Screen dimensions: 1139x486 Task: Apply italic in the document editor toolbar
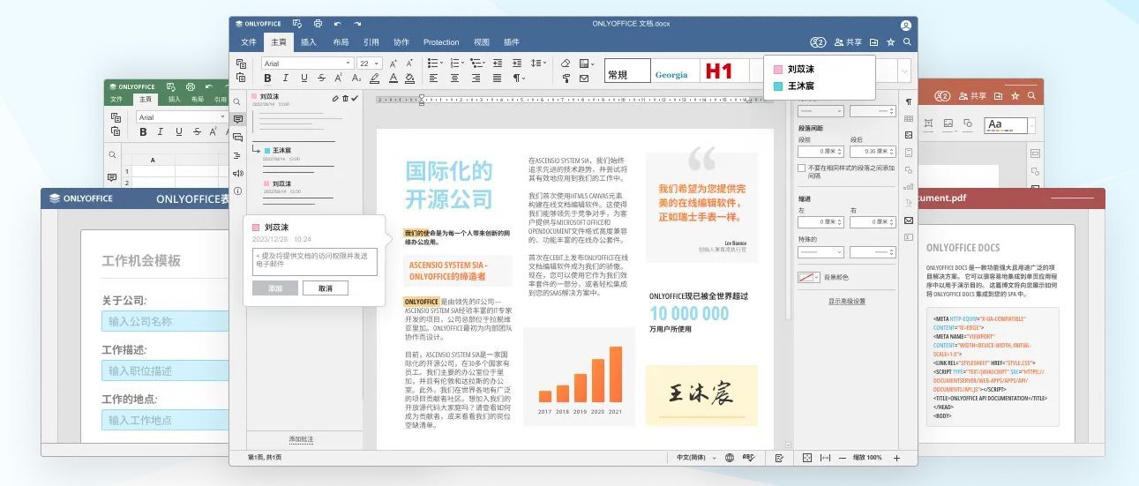pos(285,79)
